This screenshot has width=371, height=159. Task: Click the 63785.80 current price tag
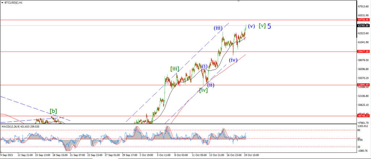[x=363, y=26]
